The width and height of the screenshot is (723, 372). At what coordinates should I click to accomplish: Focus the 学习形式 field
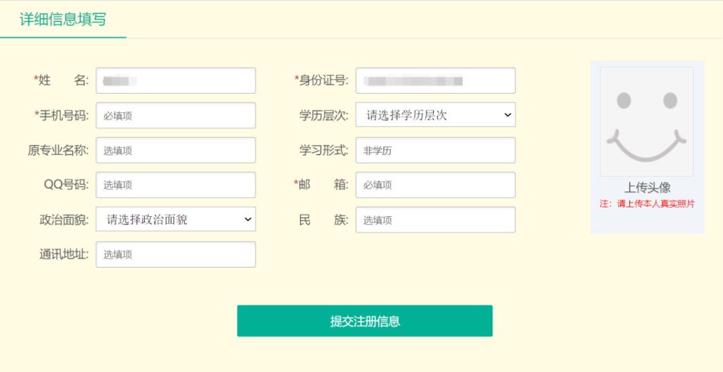point(435,151)
